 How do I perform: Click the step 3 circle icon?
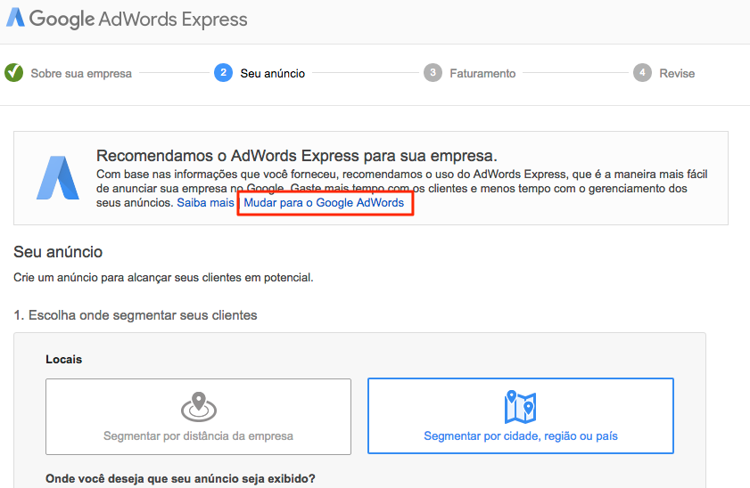tap(433, 73)
